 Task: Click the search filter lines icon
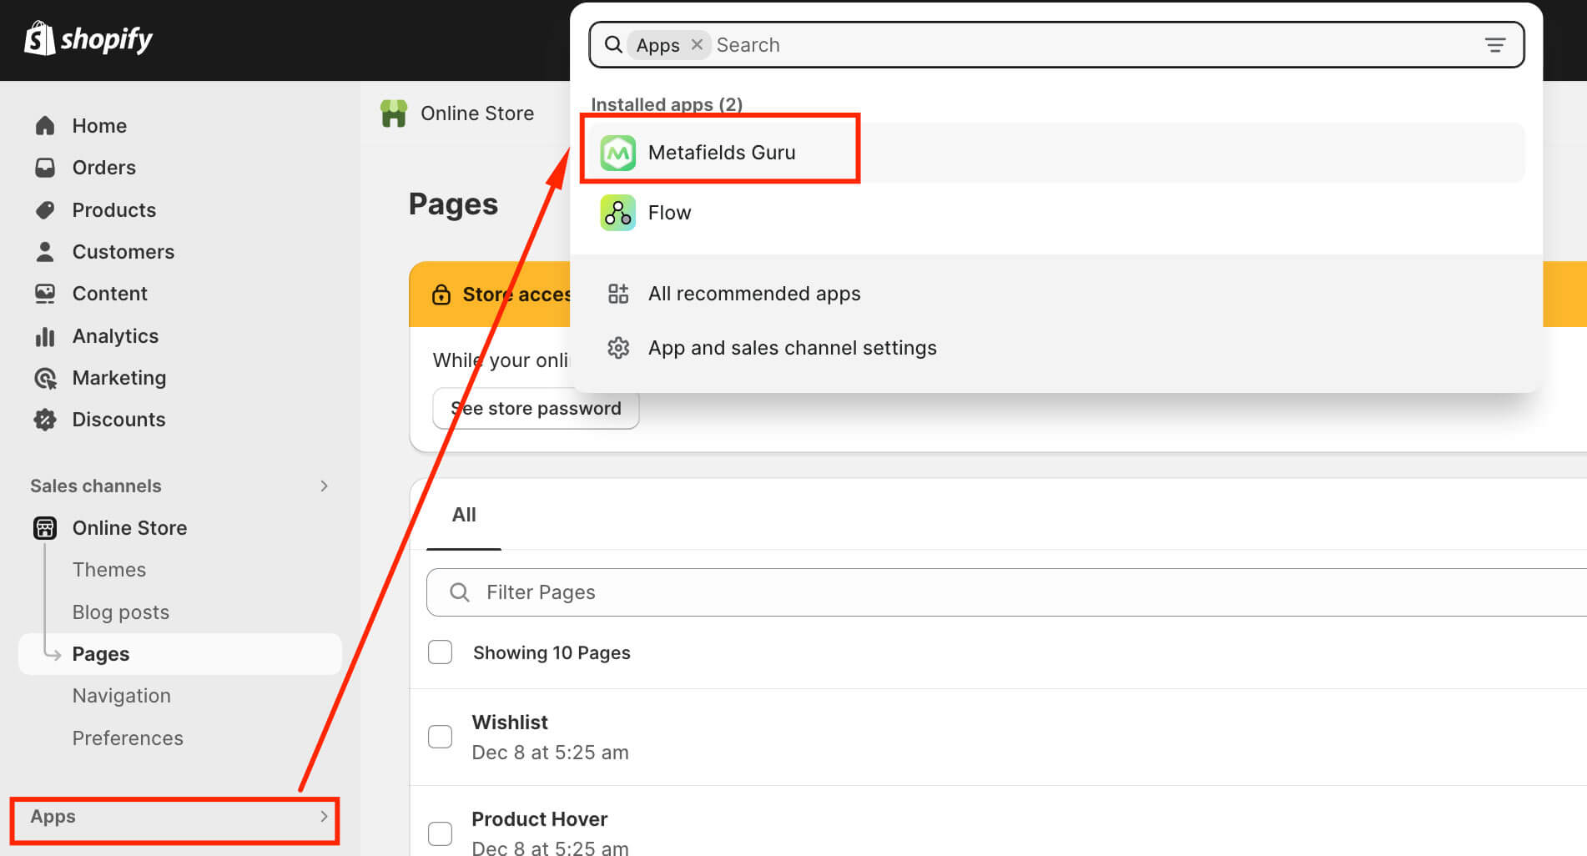tap(1494, 45)
